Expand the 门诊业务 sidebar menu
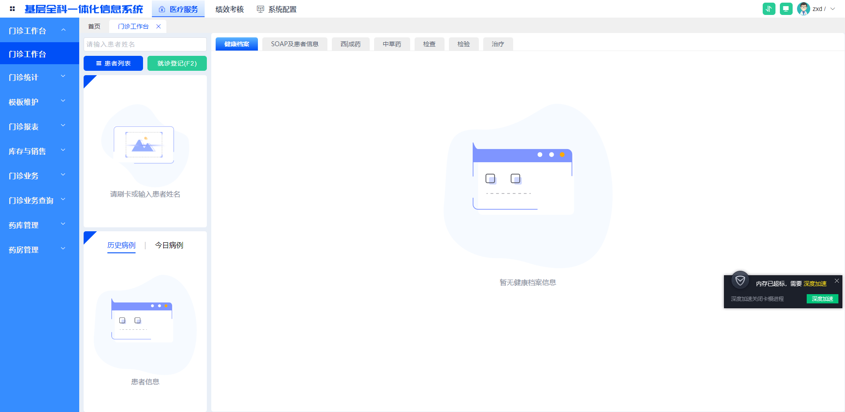The image size is (845, 412). (40, 175)
